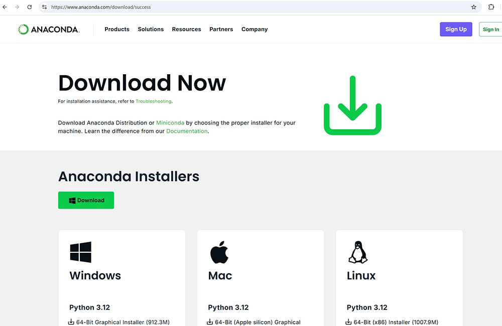Click Python 3.12 text on the Mac card
The height and width of the screenshot is (326, 502).
pos(228,307)
